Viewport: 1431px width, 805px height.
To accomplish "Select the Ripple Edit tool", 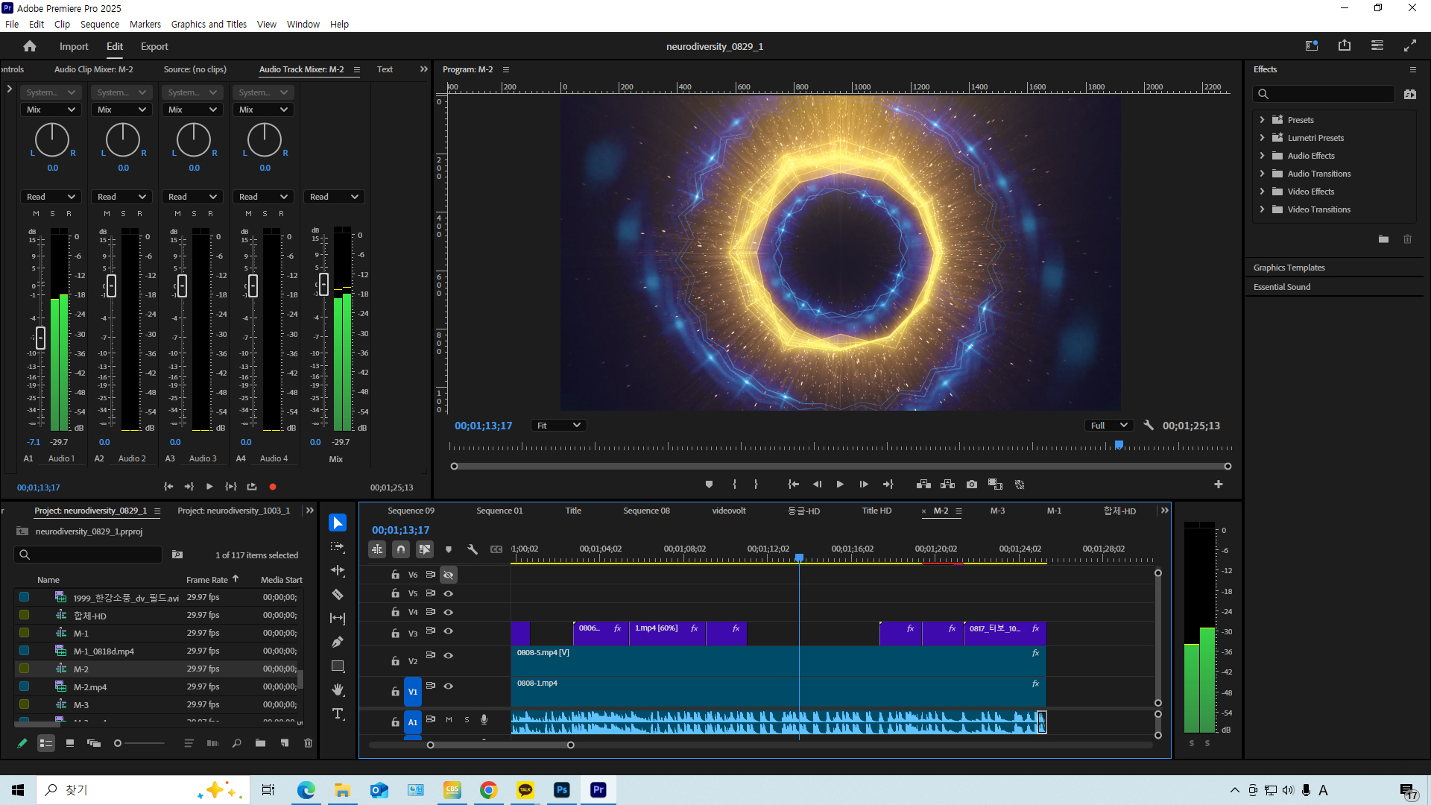I will [338, 570].
